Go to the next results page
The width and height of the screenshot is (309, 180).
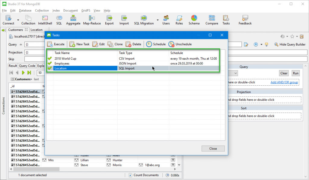(x=23, y=73)
